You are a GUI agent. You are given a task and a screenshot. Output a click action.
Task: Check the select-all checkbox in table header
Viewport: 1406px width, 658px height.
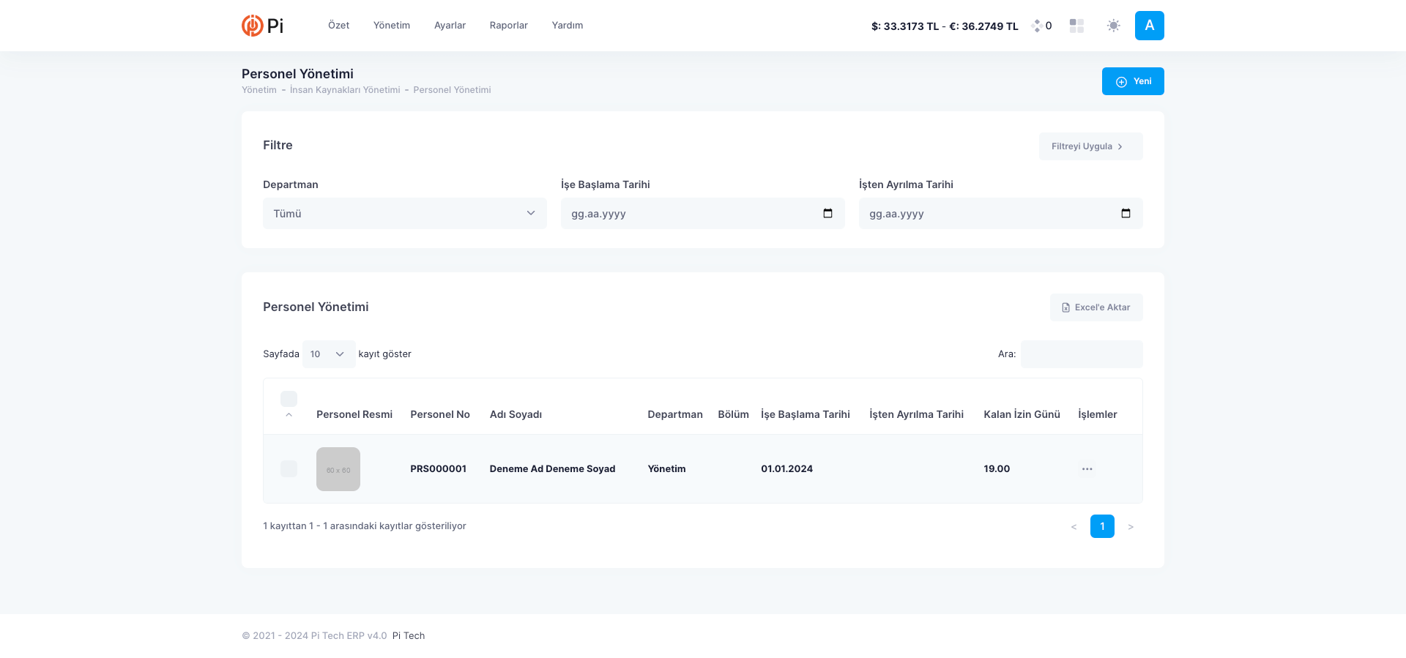[x=289, y=399]
